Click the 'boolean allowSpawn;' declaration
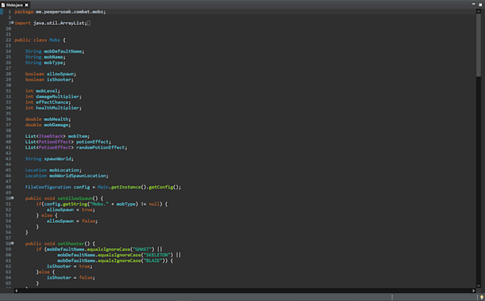 [x=51, y=74]
